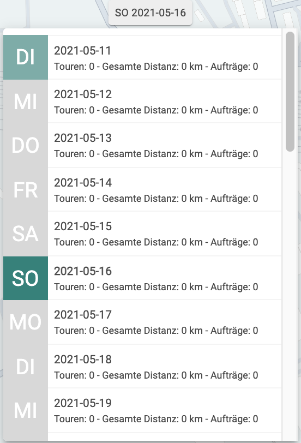This screenshot has width=301, height=443.
Task: Select the MO day tile for 2021-05-17
Action: [26, 322]
